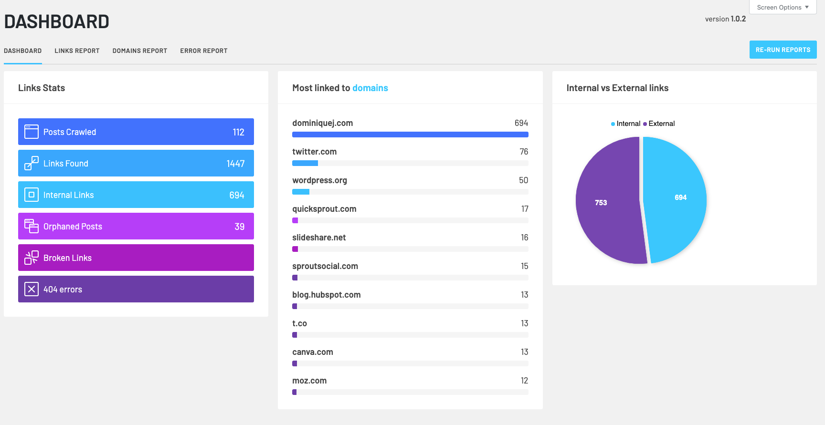Toggle the Internal series in chart legend
Viewport: 825px width, 425px height.
625,124
